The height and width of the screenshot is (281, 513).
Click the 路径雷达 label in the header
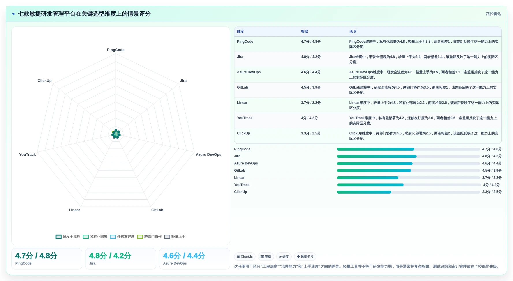point(493,14)
